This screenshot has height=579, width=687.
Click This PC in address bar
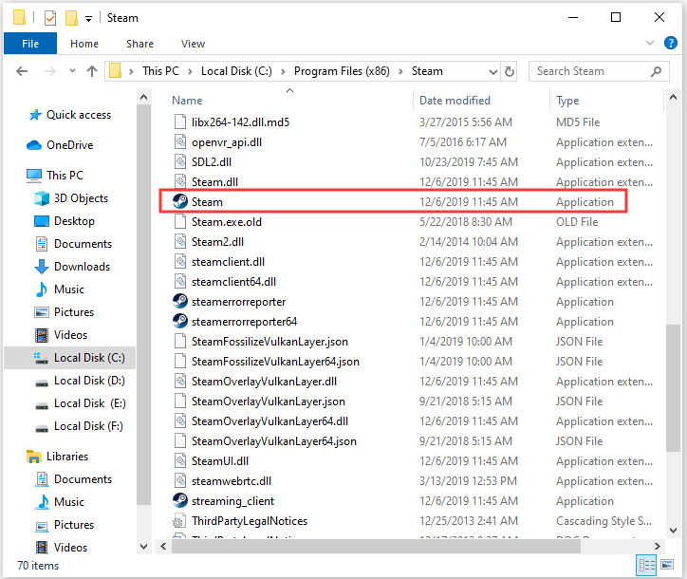pos(160,71)
